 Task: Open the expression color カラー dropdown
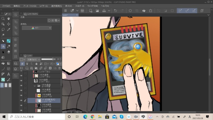click(37, 28)
